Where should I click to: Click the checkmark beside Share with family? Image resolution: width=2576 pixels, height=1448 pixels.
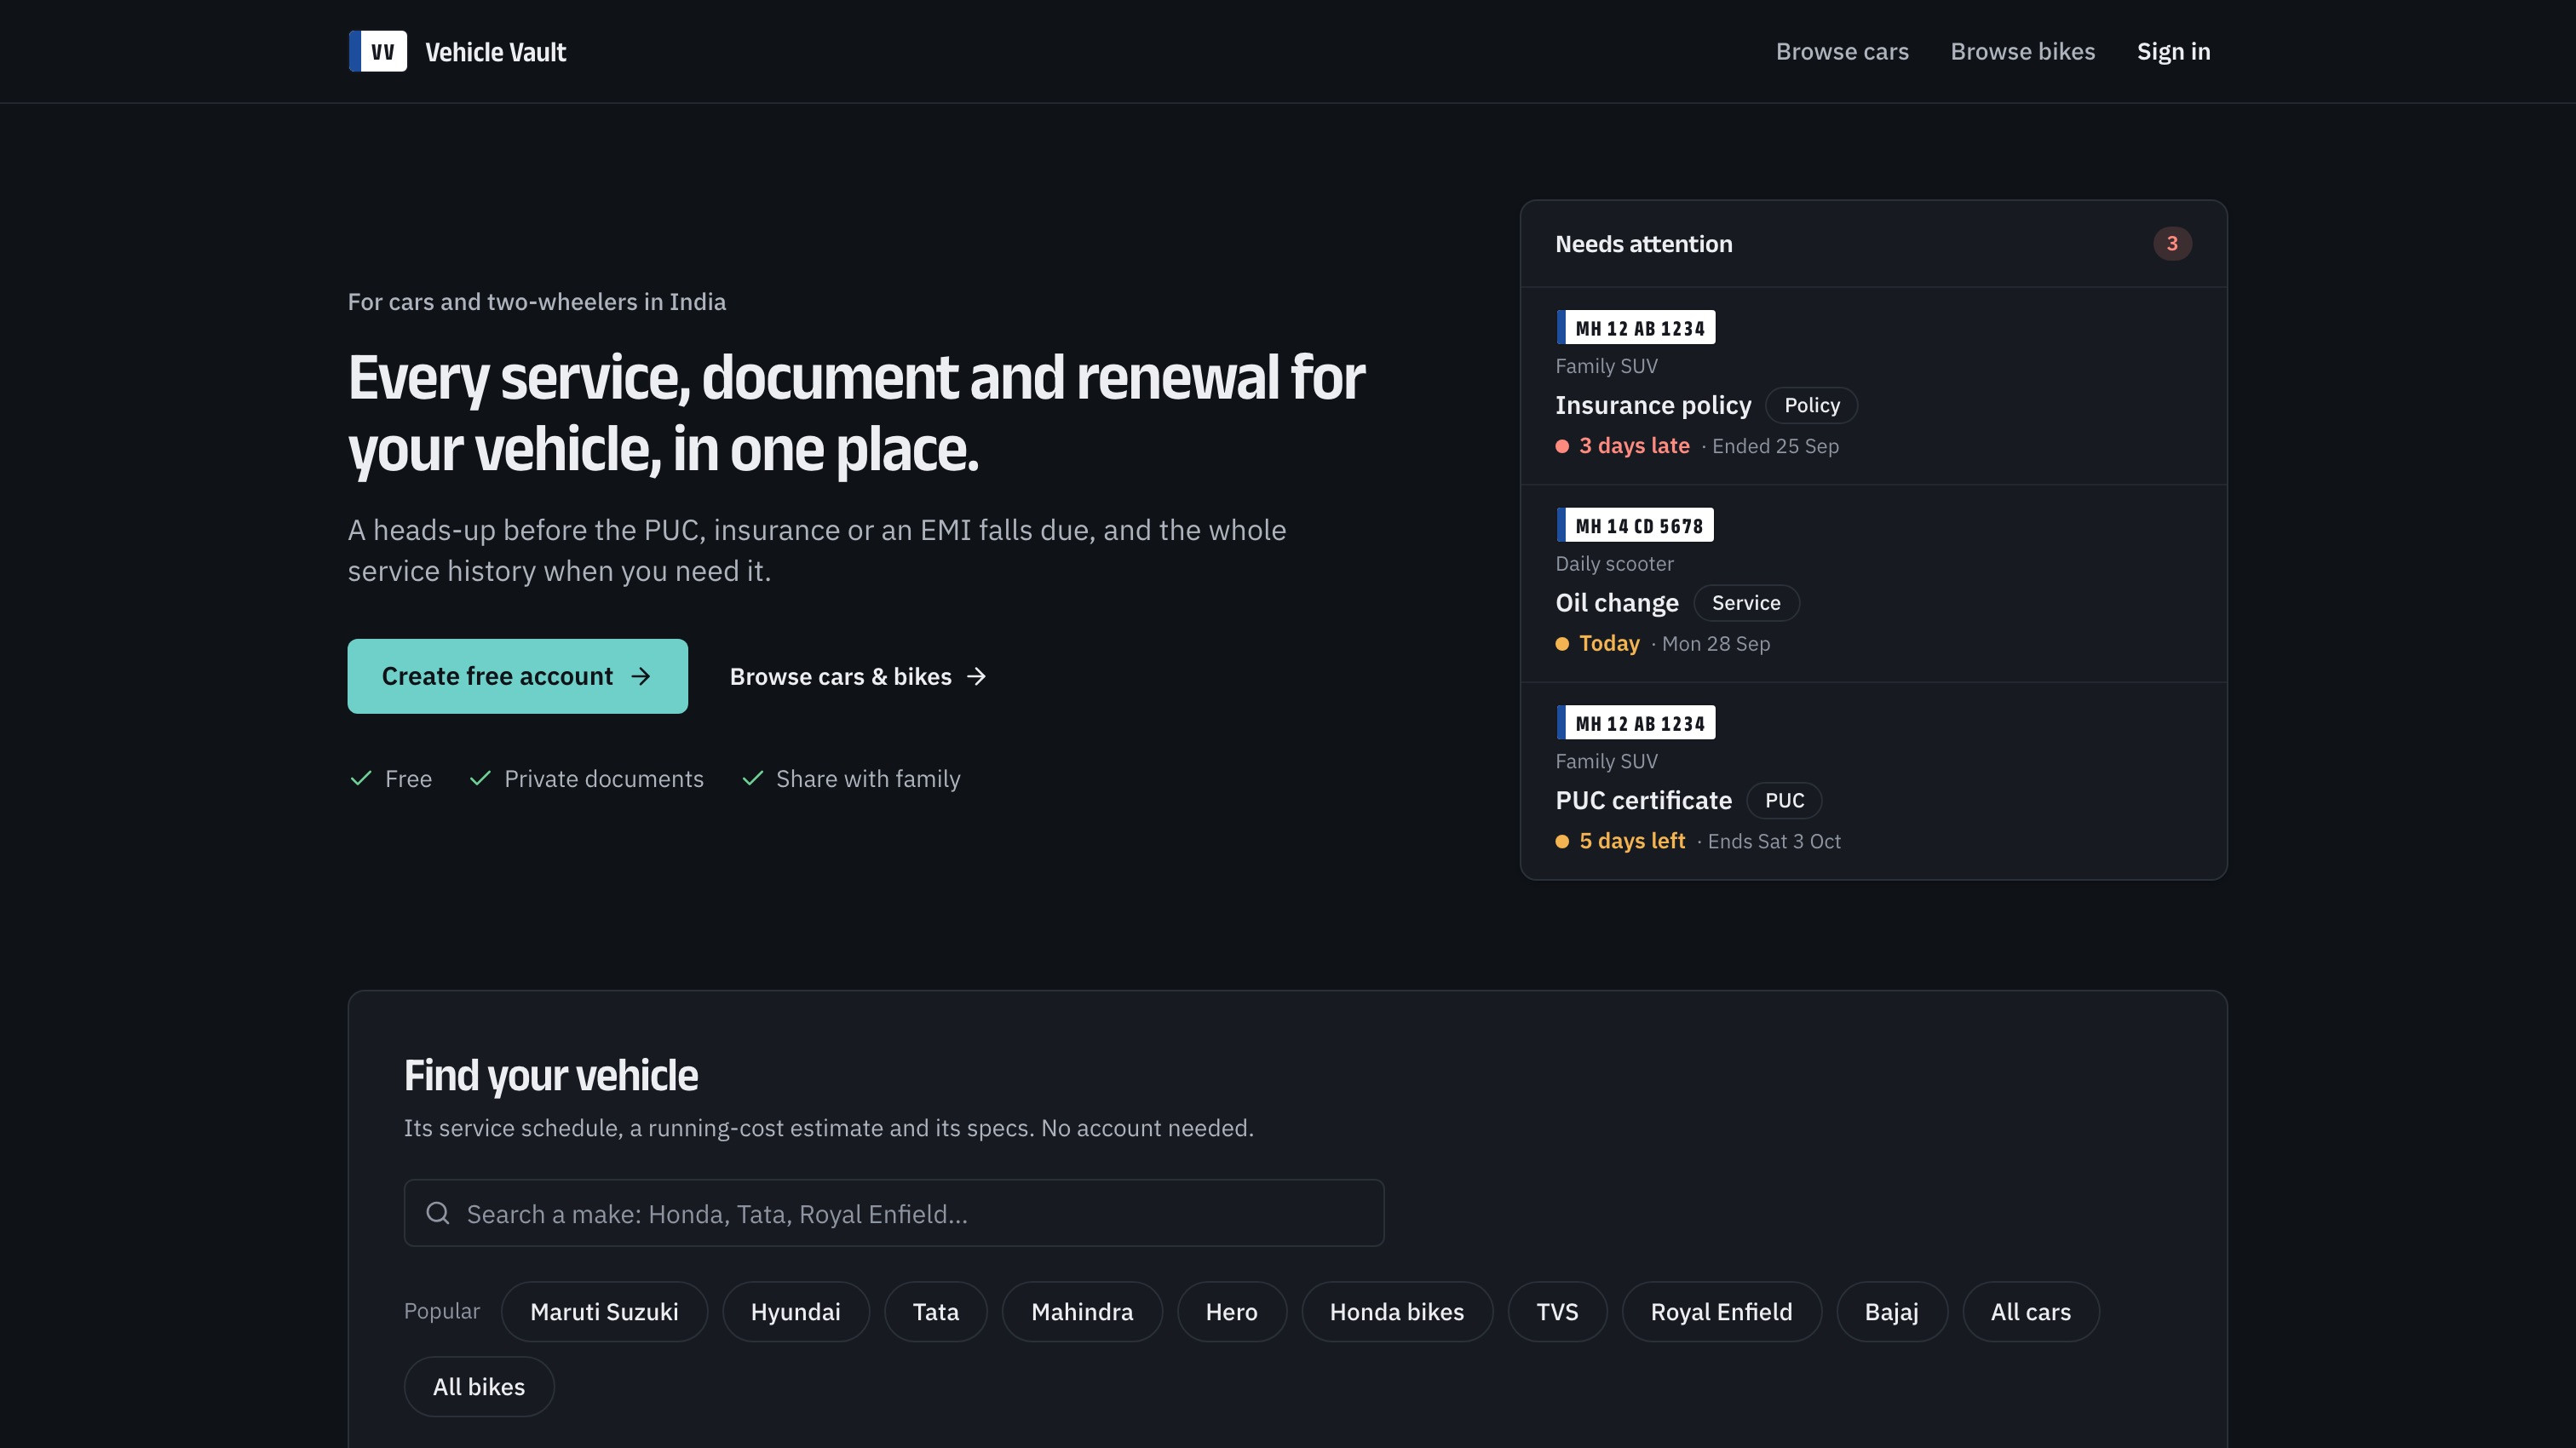tap(753, 778)
